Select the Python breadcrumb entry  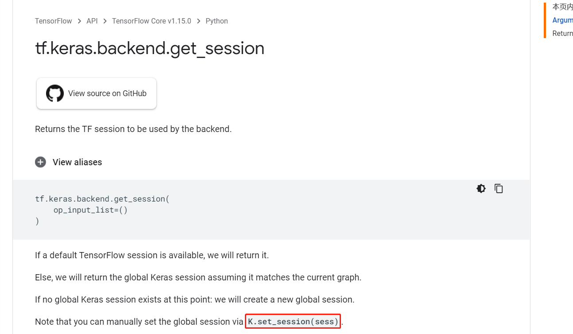217,21
